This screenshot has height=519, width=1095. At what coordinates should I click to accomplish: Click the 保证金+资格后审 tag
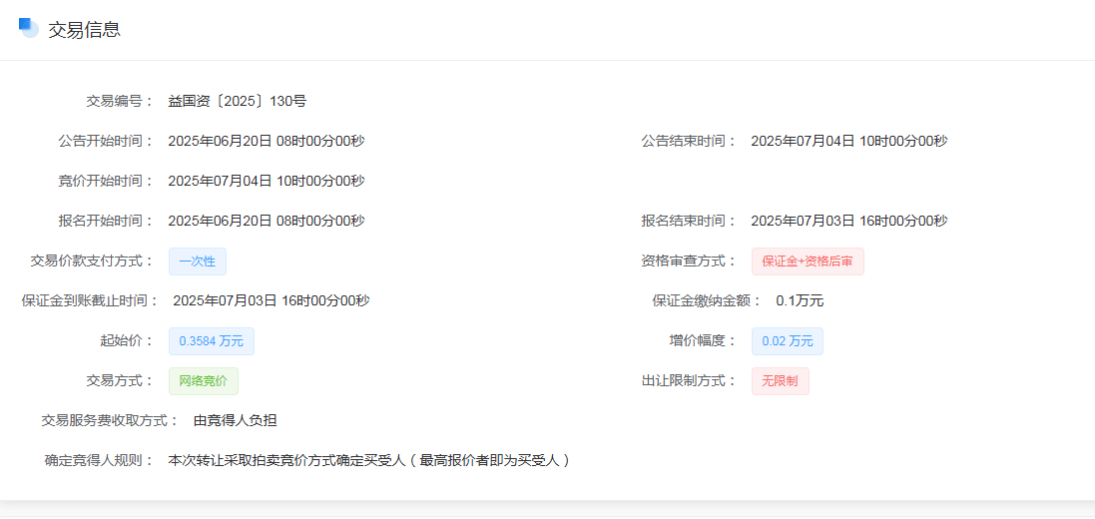(808, 261)
